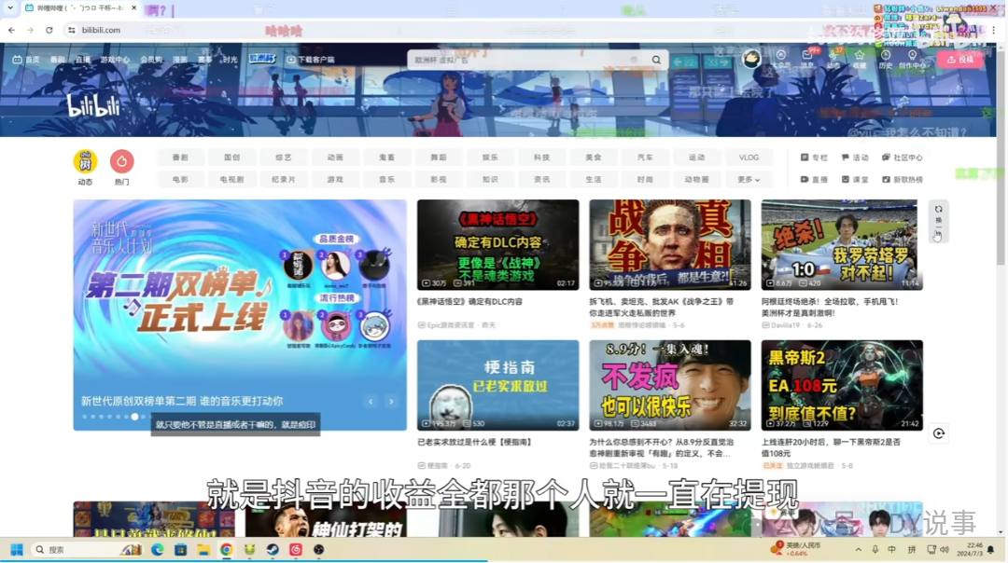The width and height of the screenshot is (1008, 563).
Task: Open 社区中心 link
Action: [903, 158]
